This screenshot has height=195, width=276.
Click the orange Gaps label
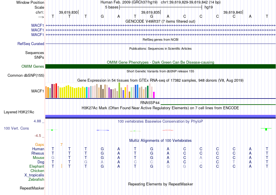click(40, 145)
